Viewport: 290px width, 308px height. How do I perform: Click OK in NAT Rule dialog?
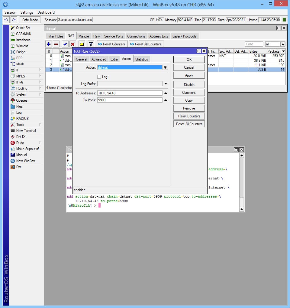coord(189,60)
